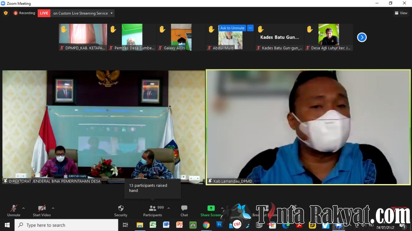
Task: Open the Windows Start menu
Action: (x=7, y=225)
